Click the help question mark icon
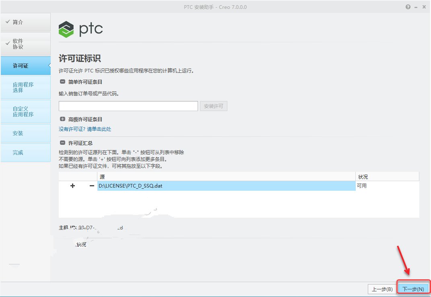 coord(408,7)
